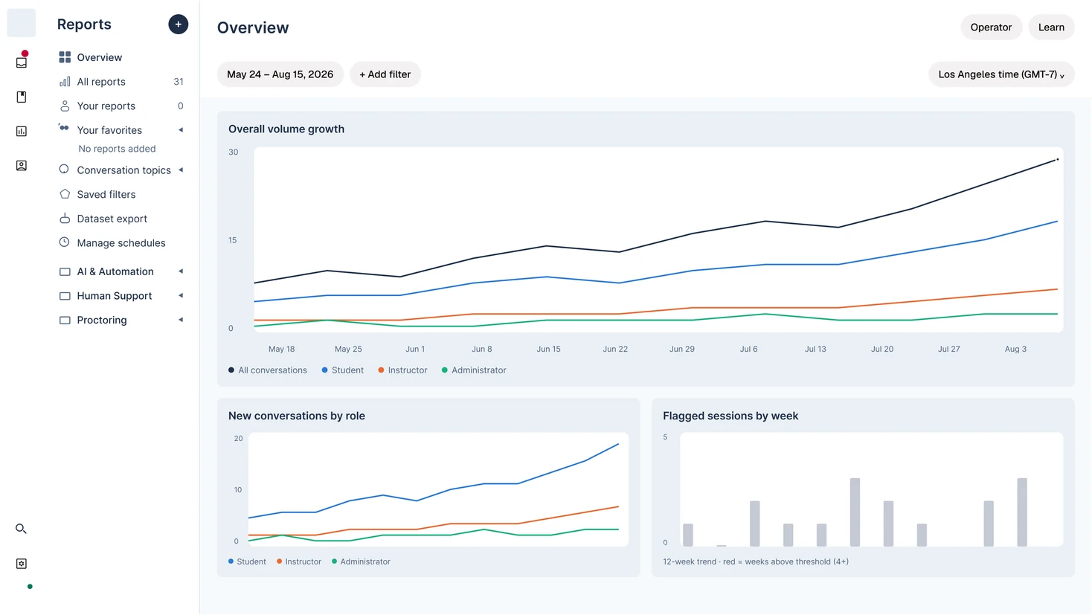Toggle Instructor series in New conversations legend

coord(298,562)
